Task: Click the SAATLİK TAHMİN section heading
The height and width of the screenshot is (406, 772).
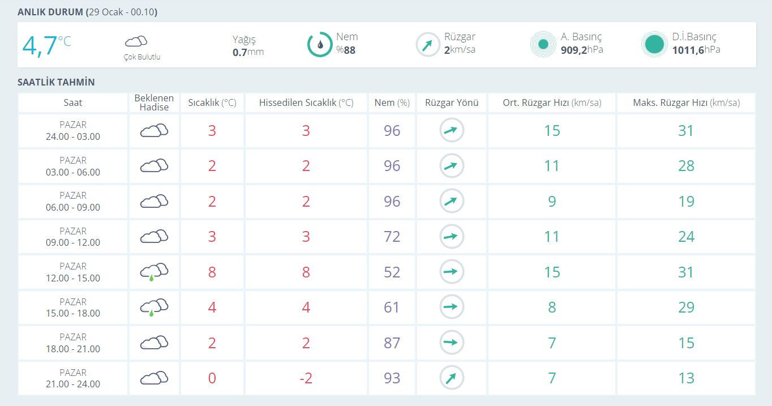Action: coord(56,82)
